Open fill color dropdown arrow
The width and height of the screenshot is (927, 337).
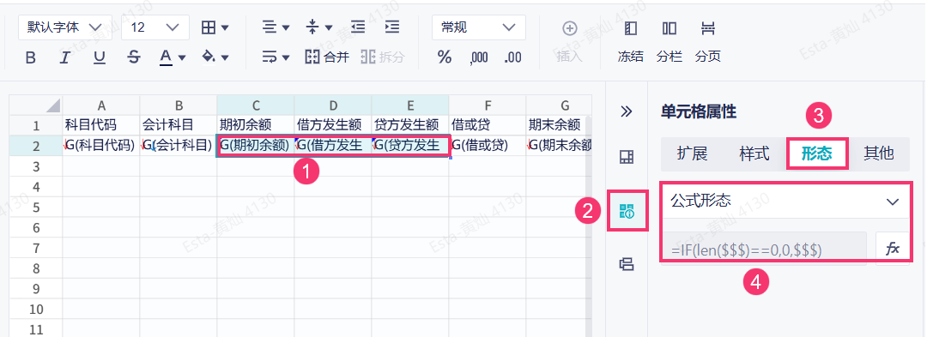225,57
